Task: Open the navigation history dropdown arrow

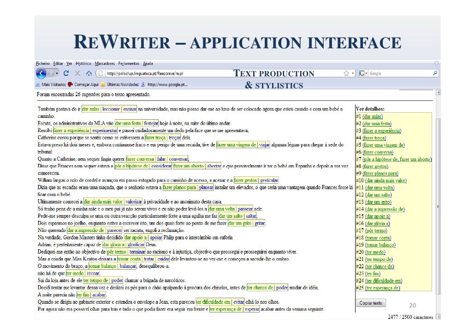Action: 57,73
